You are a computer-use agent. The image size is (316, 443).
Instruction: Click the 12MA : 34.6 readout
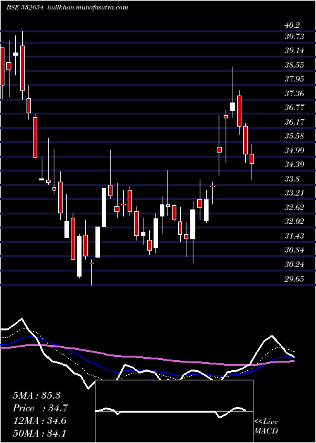[39, 421]
